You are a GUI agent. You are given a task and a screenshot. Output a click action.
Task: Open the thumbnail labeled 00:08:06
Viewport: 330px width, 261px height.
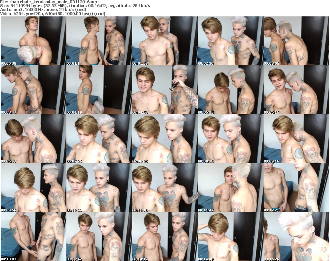pos(165,139)
